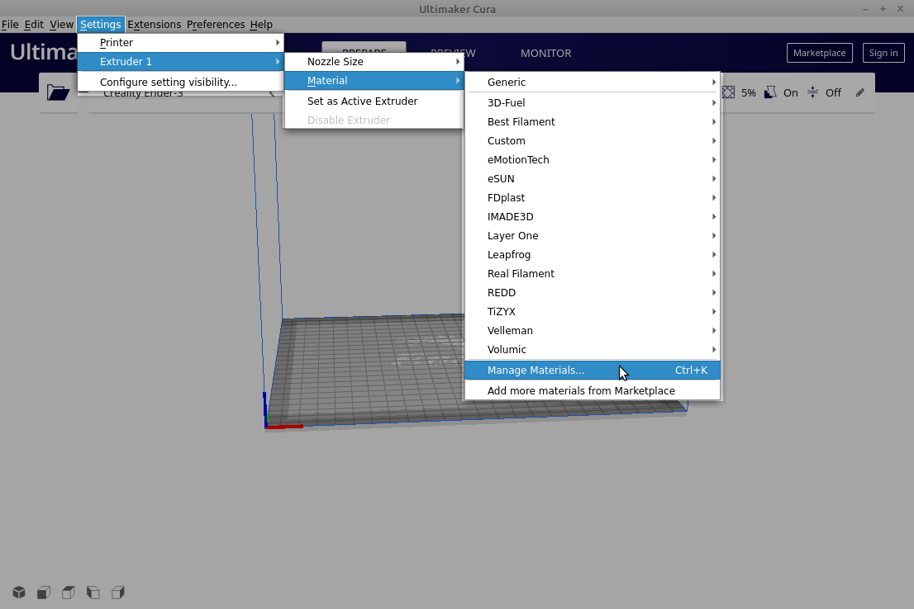Expand the eSUN materials submenu
The width and height of the screenshot is (914, 609).
pyautogui.click(x=593, y=179)
